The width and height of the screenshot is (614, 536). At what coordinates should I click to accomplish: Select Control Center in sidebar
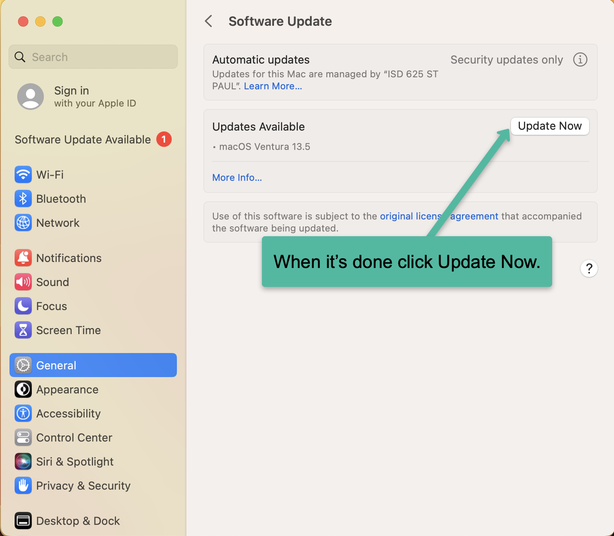pos(93,437)
